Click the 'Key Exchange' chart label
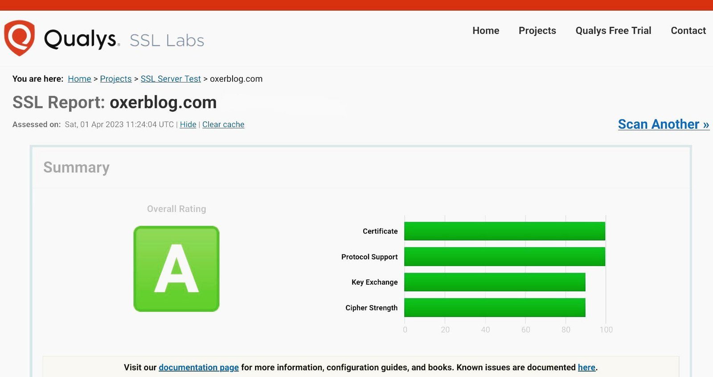 tap(374, 282)
